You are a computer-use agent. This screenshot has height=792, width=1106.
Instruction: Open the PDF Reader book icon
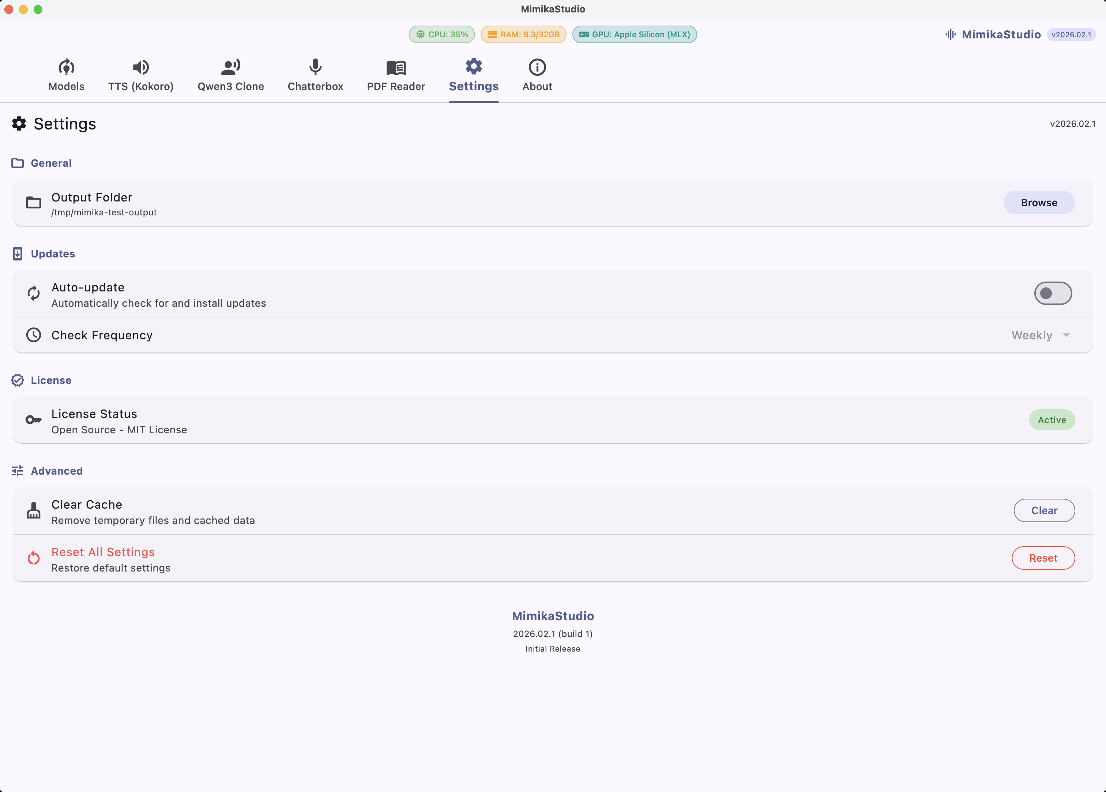pos(396,67)
